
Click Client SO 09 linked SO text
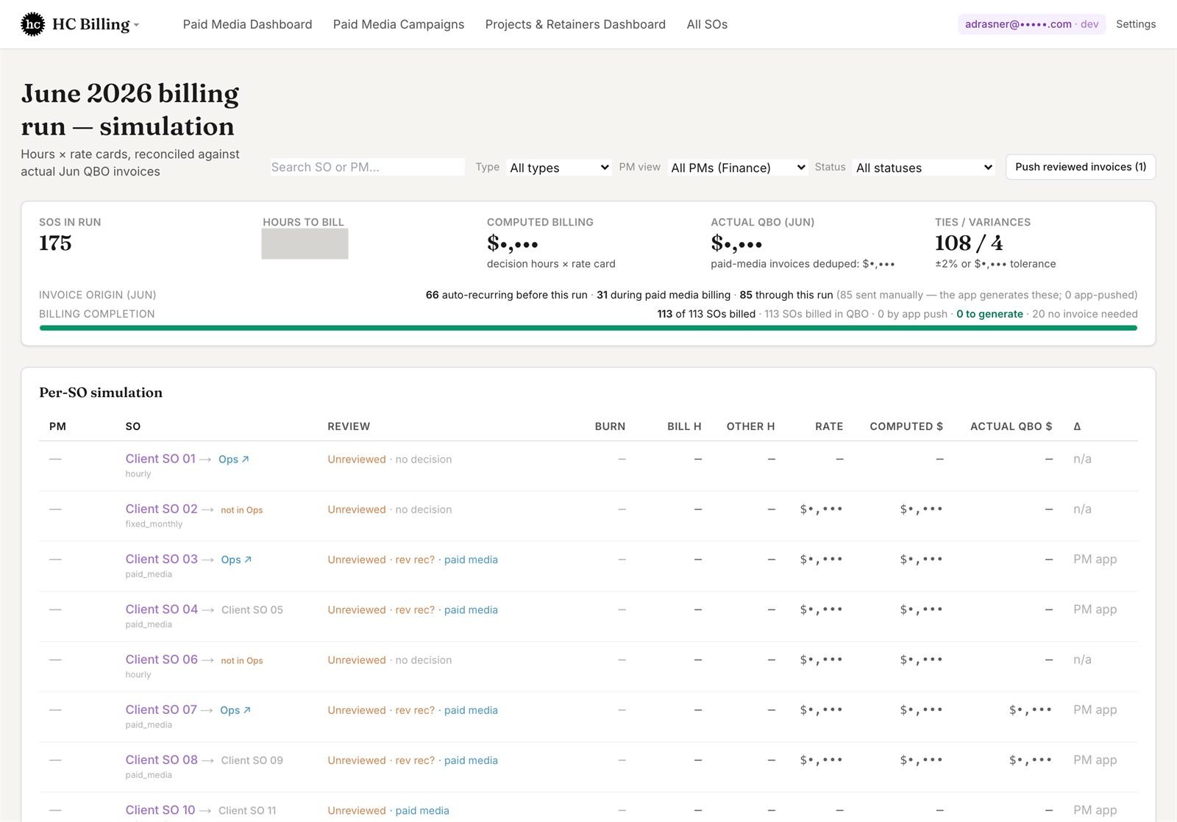pos(252,760)
